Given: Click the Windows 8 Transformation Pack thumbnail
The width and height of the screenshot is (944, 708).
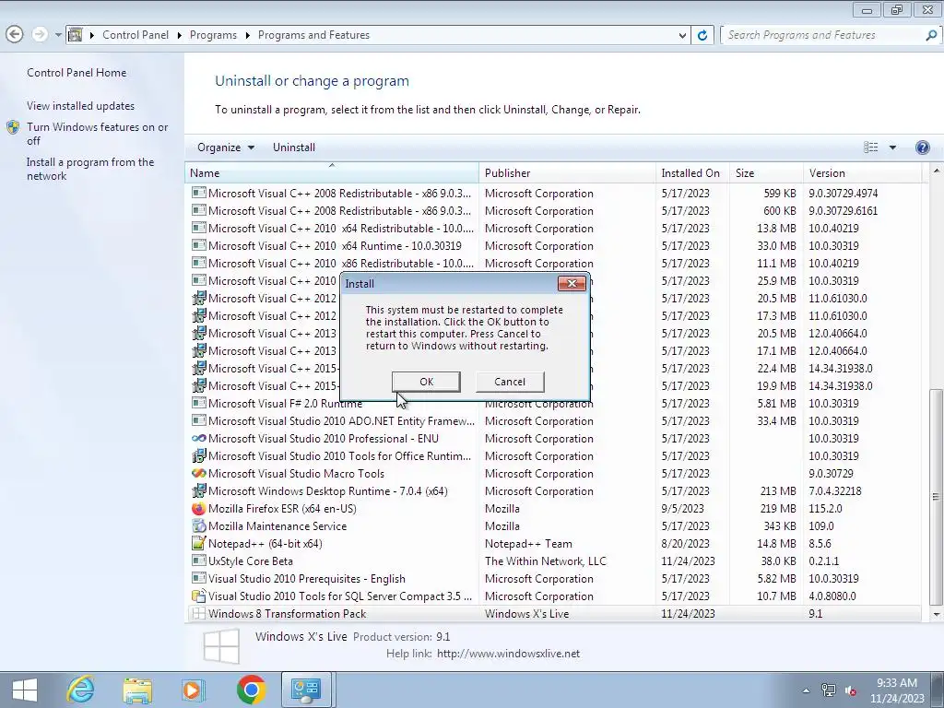Looking at the screenshot, I should [221, 646].
